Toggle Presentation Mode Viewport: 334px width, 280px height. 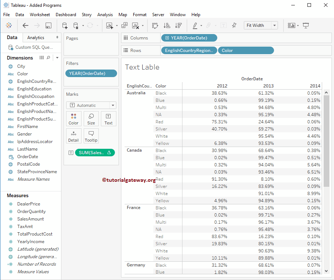click(306, 25)
